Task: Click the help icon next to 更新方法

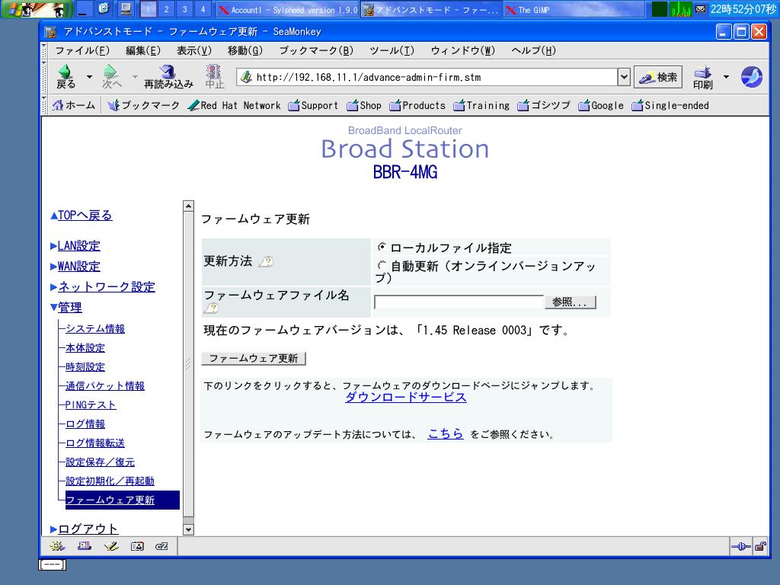Action: (x=266, y=261)
